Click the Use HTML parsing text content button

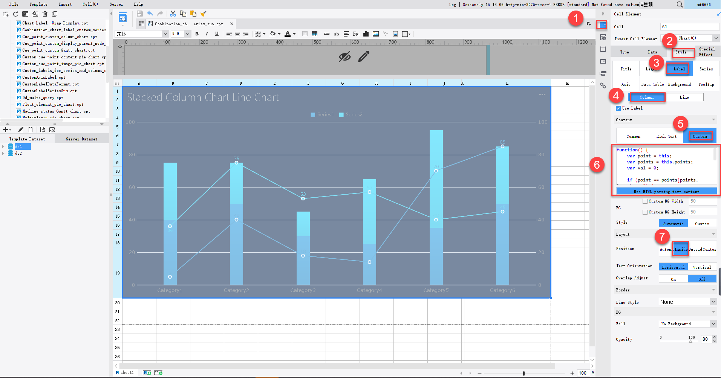[666, 191]
